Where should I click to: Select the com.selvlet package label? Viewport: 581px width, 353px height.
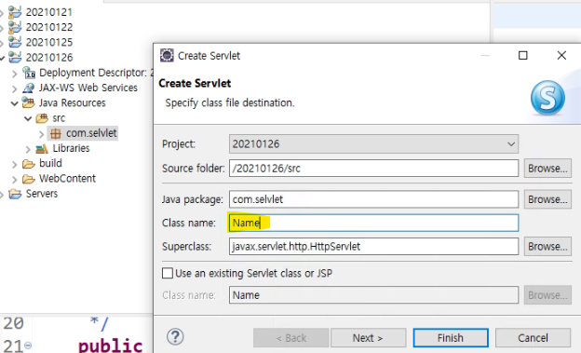coord(91,133)
